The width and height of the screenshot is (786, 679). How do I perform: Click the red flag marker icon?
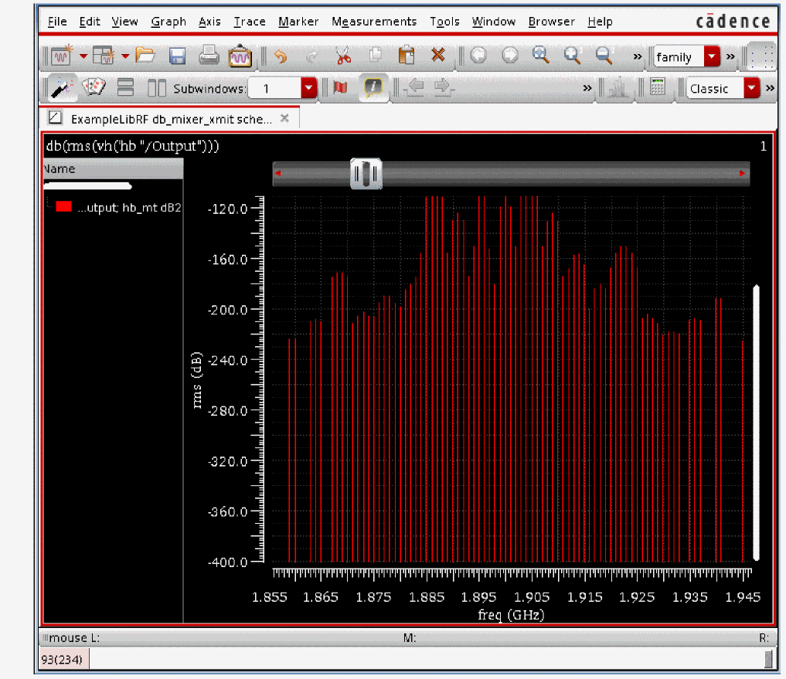pyautogui.click(x=340, y=88)
